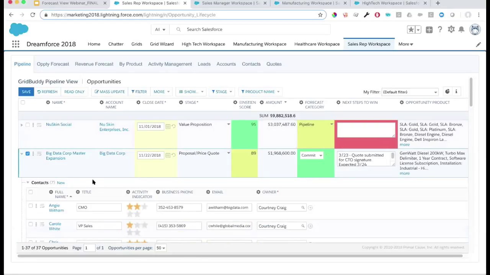Open row actions menu for NuSkin Social

(x=33, y=125)
